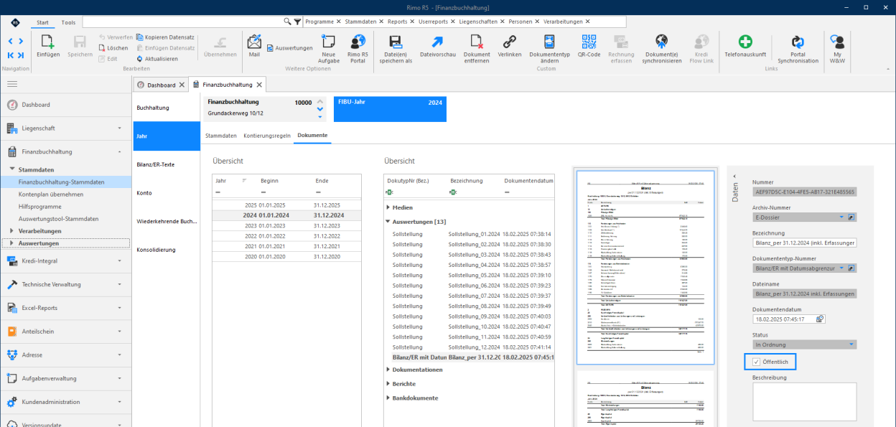896x427 pixels.
Task: Click the filter funnel icon beside search
Action: point(297,22)
